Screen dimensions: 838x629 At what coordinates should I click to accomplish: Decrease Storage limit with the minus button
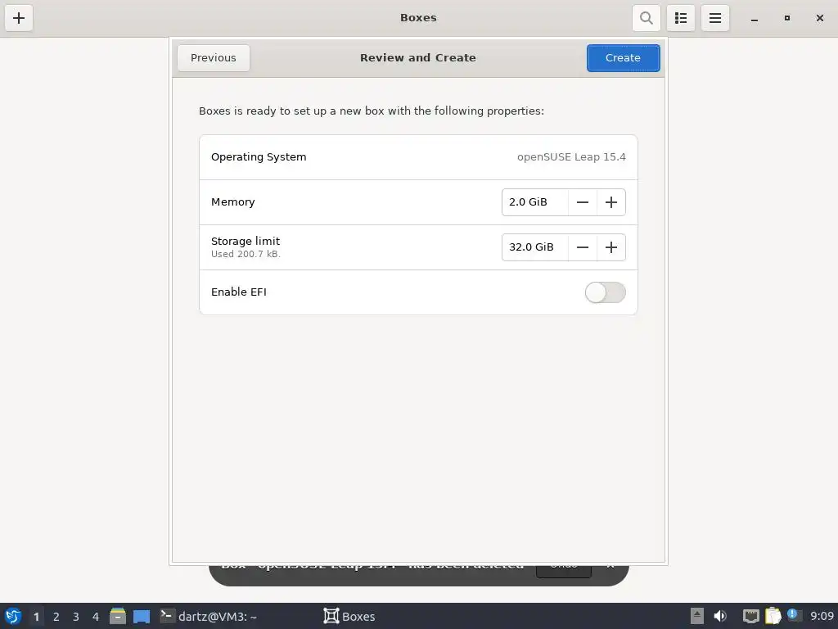pyautogui.click(x=583, y=247)
